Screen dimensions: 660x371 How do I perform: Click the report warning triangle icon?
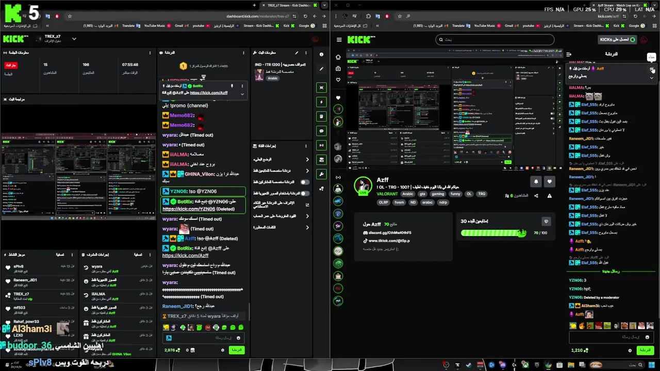(x=550, y=196)
